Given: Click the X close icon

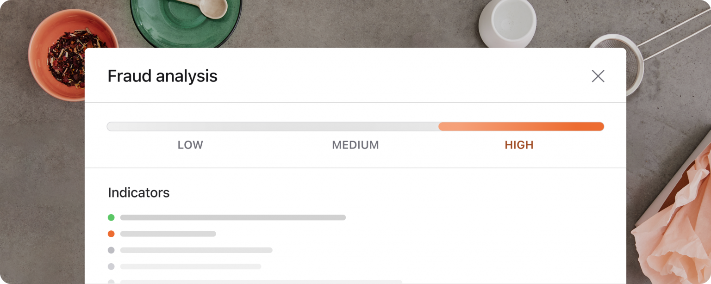Looking at the screenshot, I should coord(598,76).
